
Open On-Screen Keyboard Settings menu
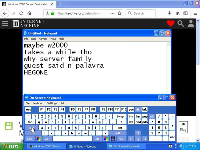(52, 103)
